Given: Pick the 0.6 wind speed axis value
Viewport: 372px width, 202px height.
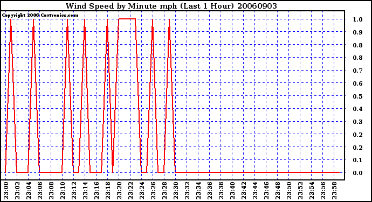Looking at the screenshot, I should [x=357, y=83].
